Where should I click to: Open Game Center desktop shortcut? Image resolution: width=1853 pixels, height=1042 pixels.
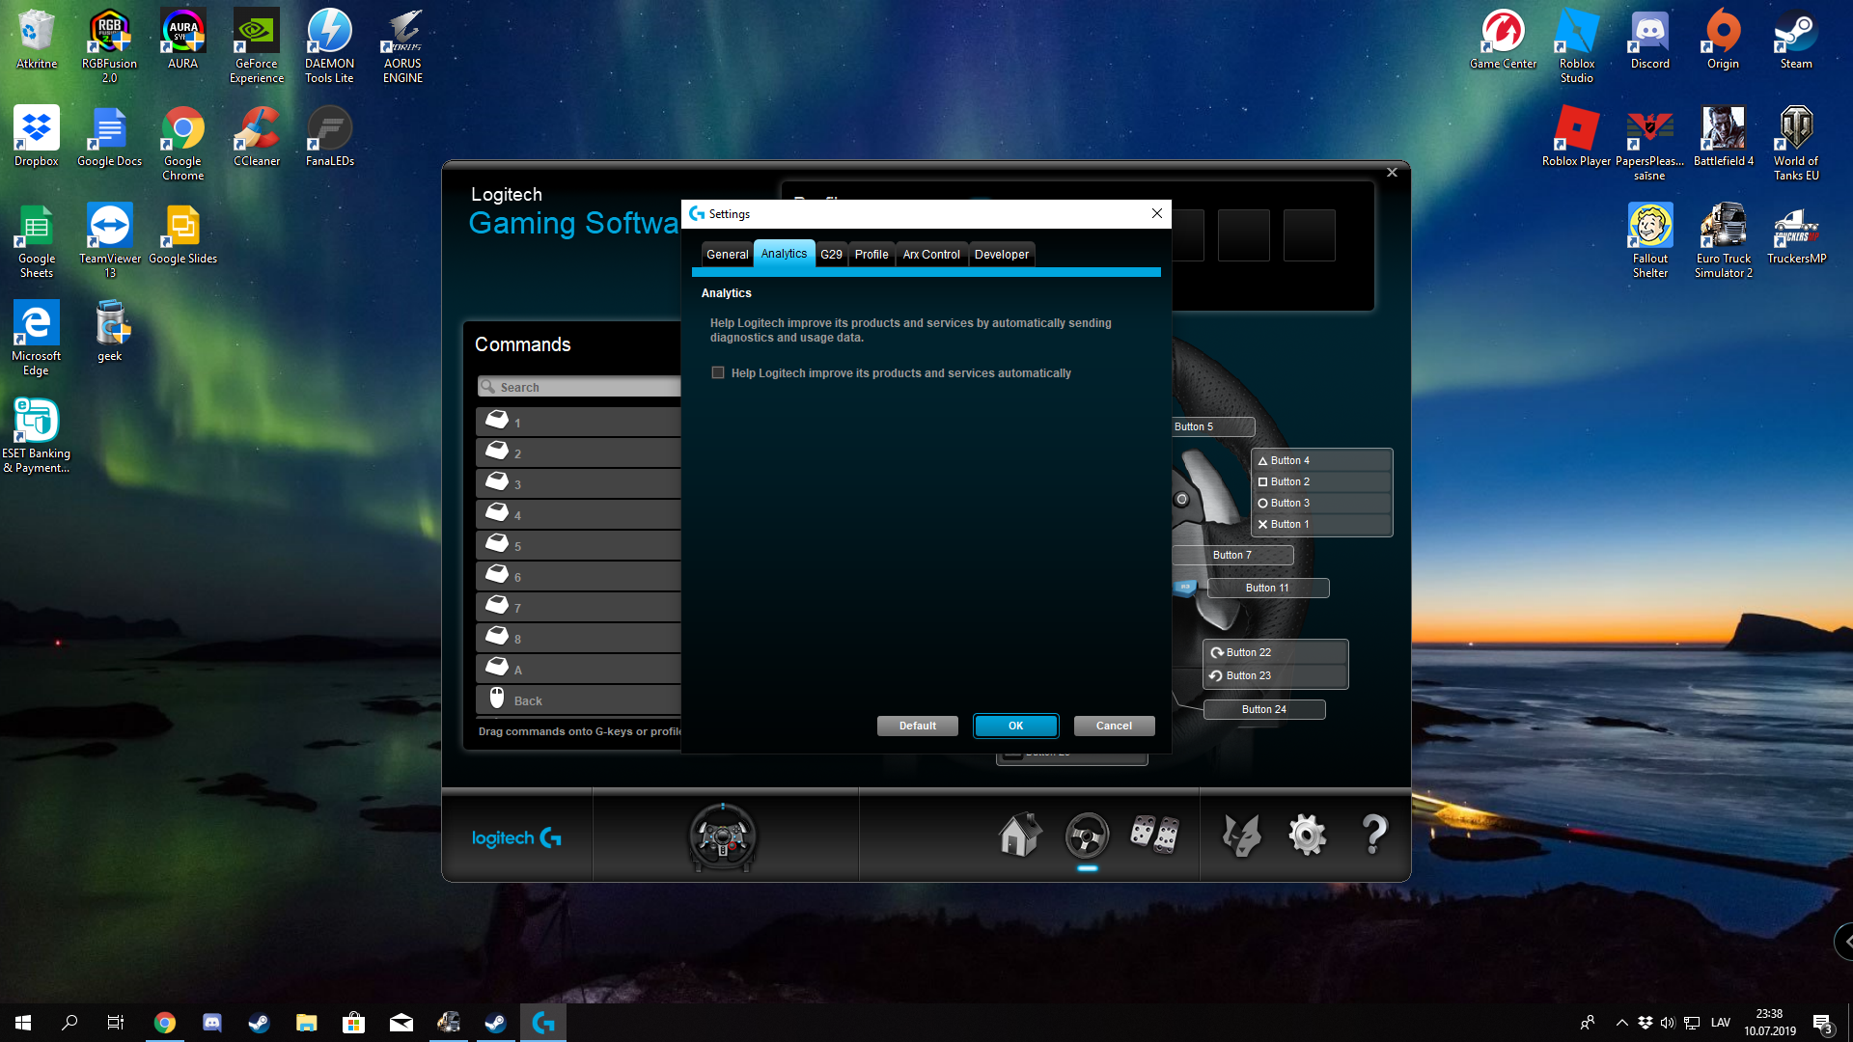1503,40
